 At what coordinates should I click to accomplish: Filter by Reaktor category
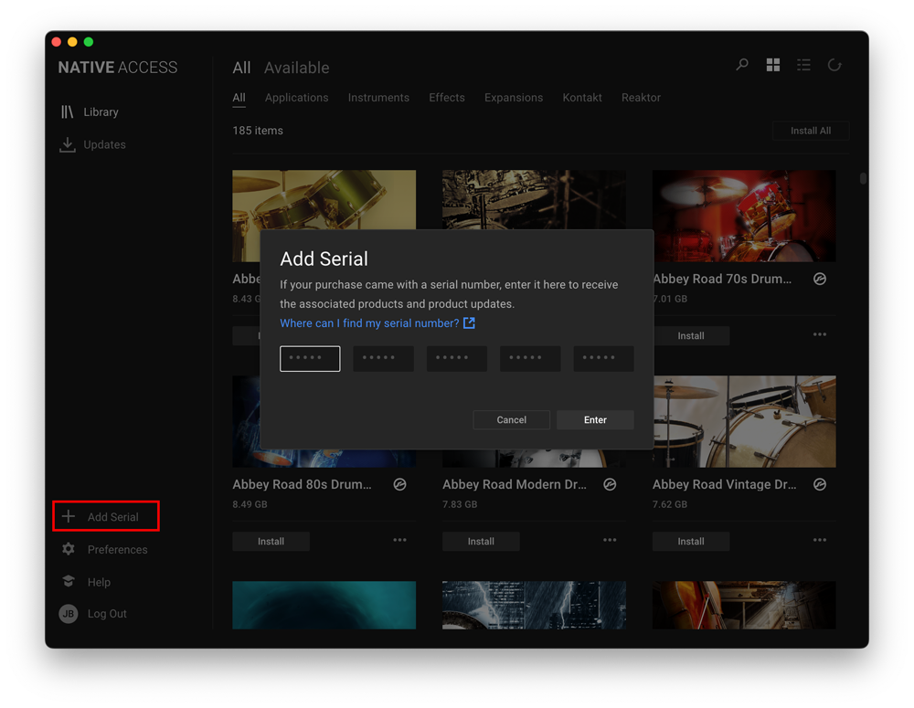coord(642,98)
